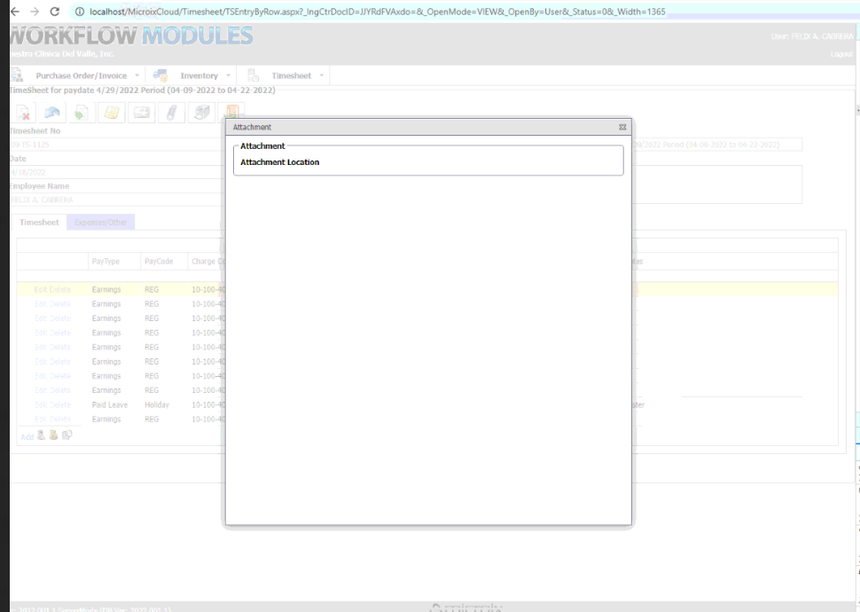Screen dimensions: 860x612
Task: Click the browser reload button
Action: point(55,12)
